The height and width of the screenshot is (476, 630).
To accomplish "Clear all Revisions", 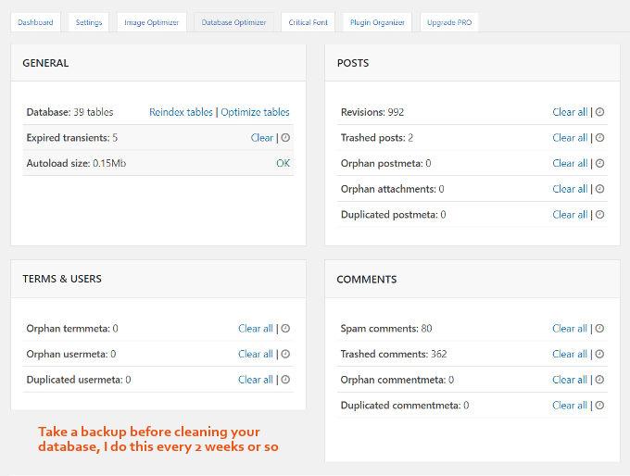I will click(x=570, y=112).
